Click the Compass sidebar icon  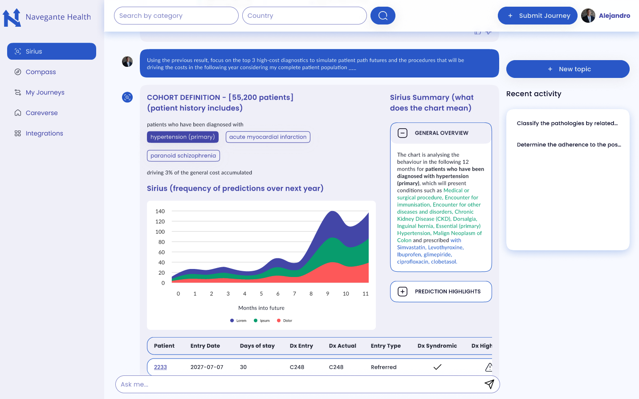[18, 72]
